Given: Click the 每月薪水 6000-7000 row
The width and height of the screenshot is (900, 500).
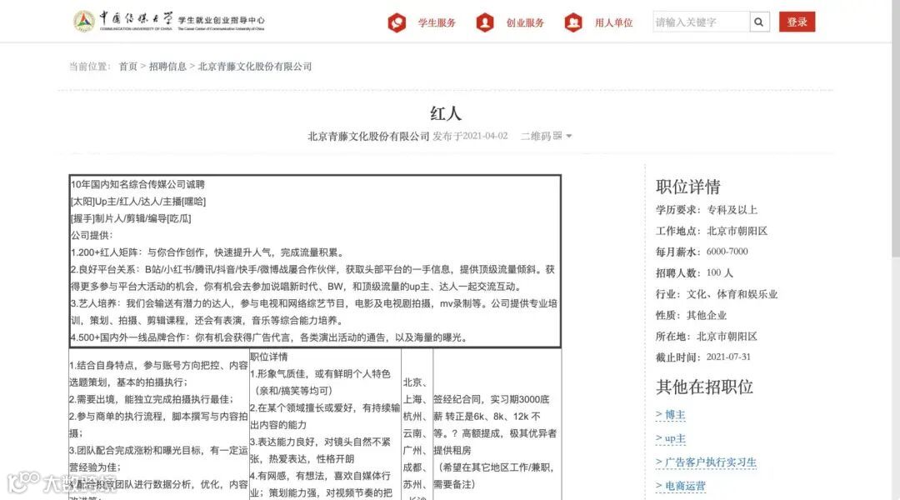Looking at the screenshot, I should (x=702, y=252).
